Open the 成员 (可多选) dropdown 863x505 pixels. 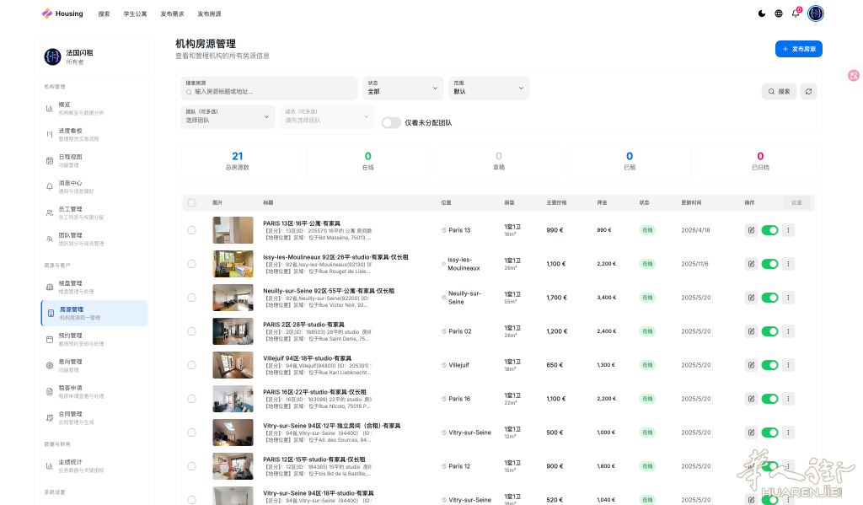tap(327, 116)
